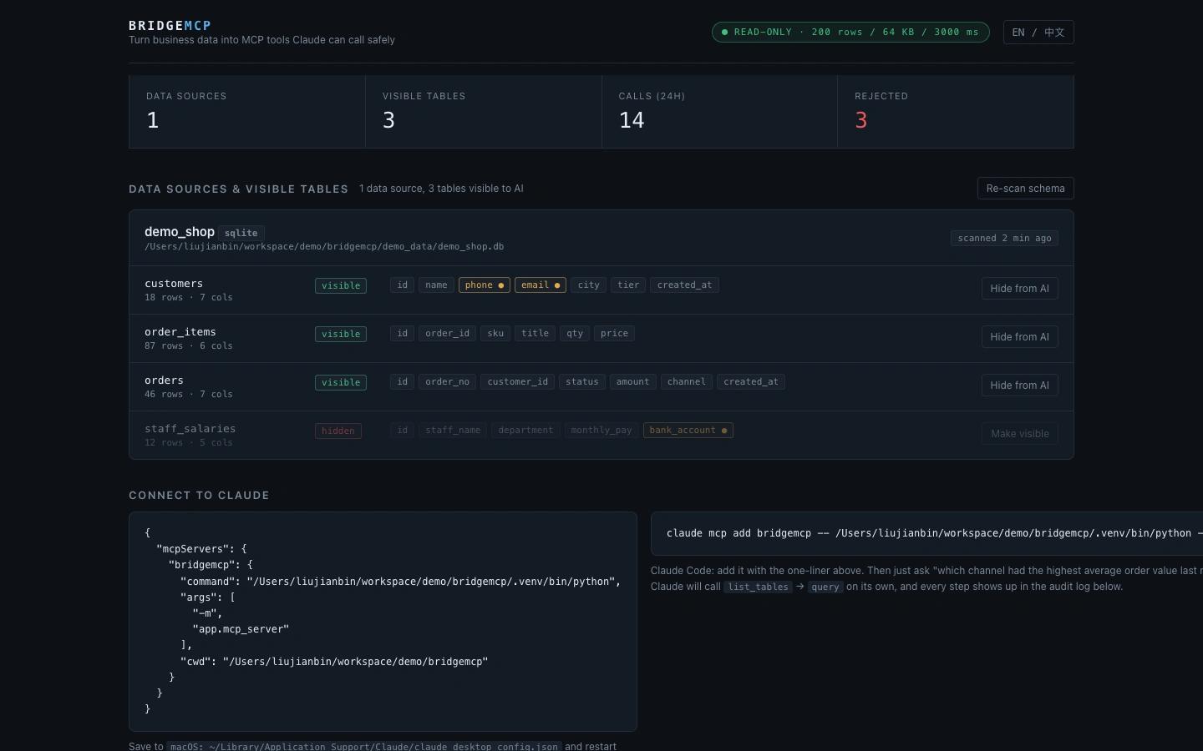Click the price column tag
Image resolution: width=1203 pixels, height=751 pixels.
pyautogui.click(x=614, y=334)
